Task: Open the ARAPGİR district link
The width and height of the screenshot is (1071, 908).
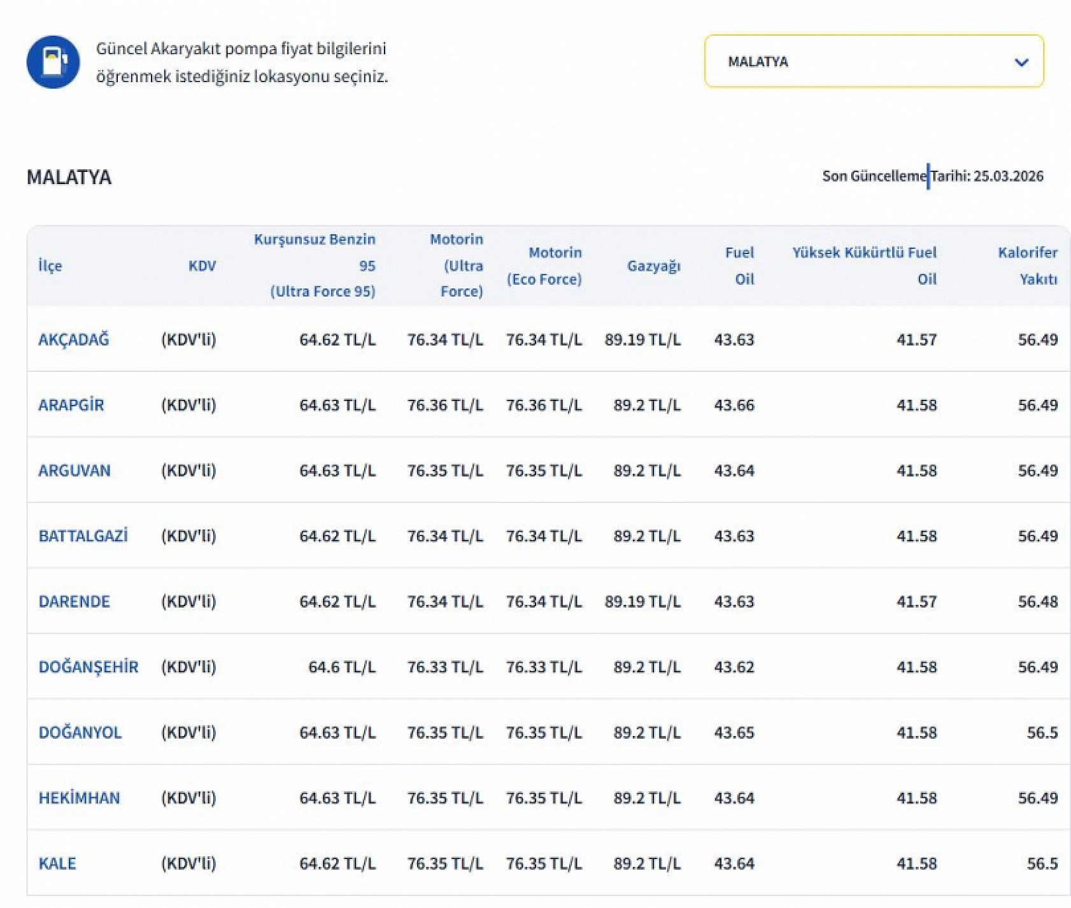Action: (71, 405)
